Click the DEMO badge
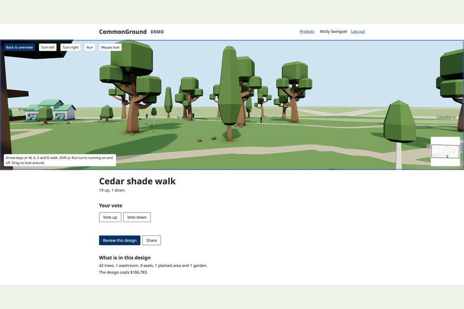The width and height of the screenshot is (464, 309). coord(157,32)
